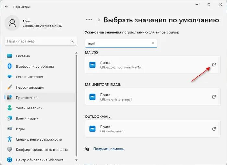
Task: Open Специальные возможности settings
Action: [x=39, y=139]
